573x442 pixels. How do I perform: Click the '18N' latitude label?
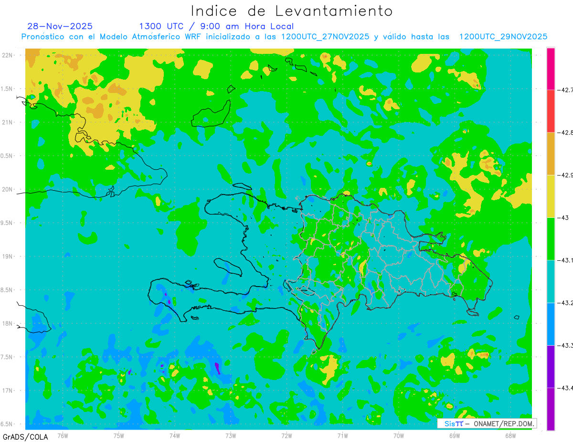(x=8, y=323)
